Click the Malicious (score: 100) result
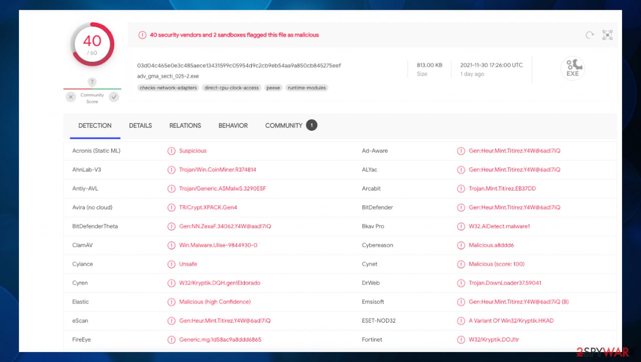The image size is (641, 362). click(497, 264)
